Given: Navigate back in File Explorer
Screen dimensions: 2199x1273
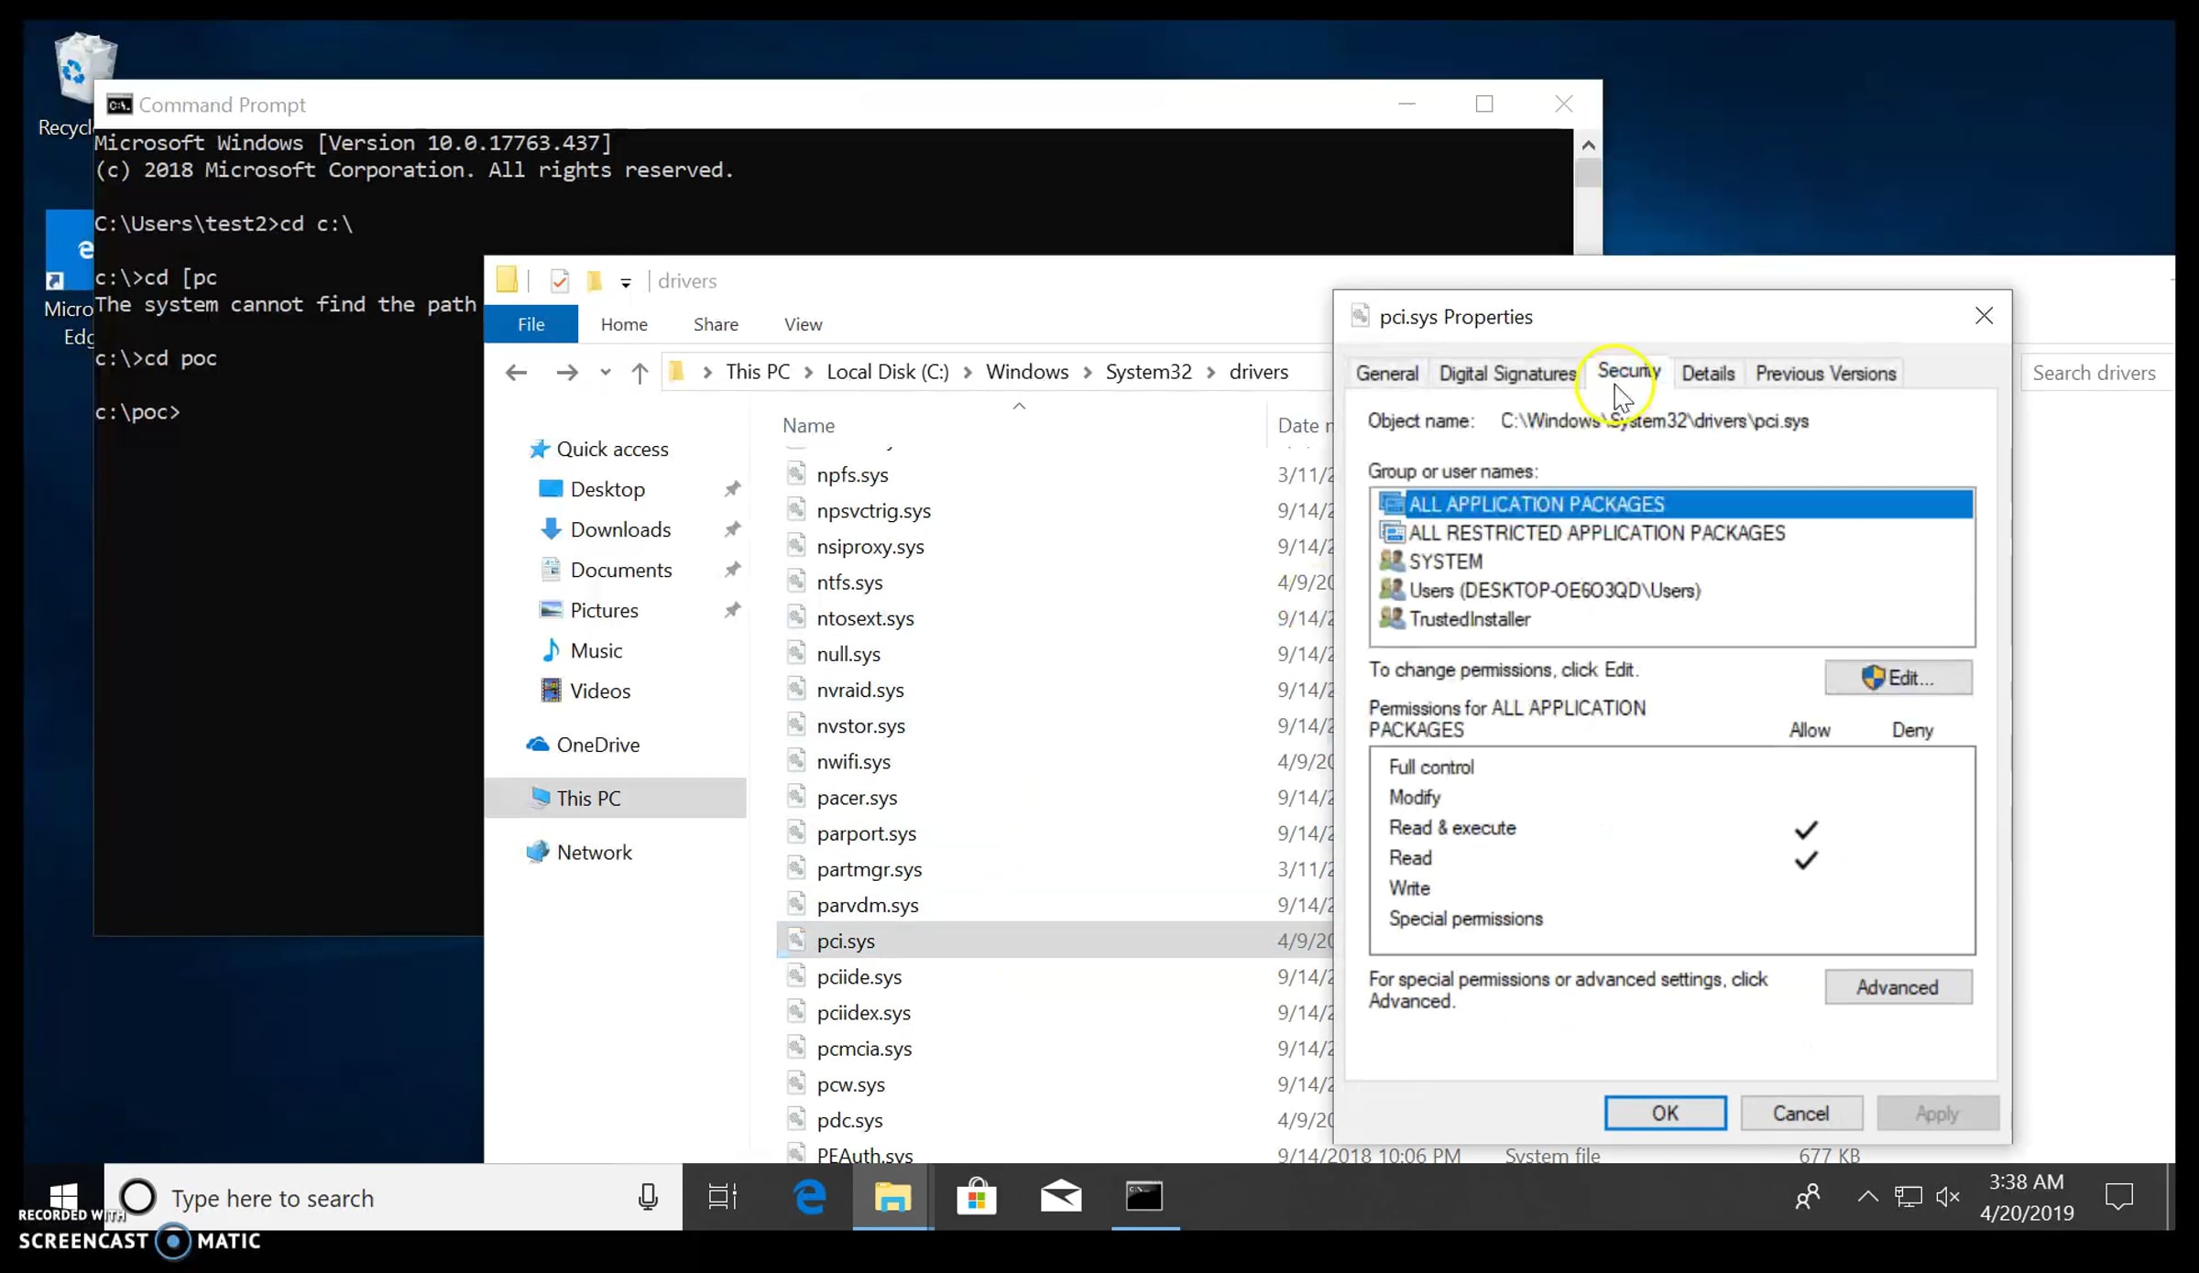Looking at the screenshot, I should click(516, 373).
